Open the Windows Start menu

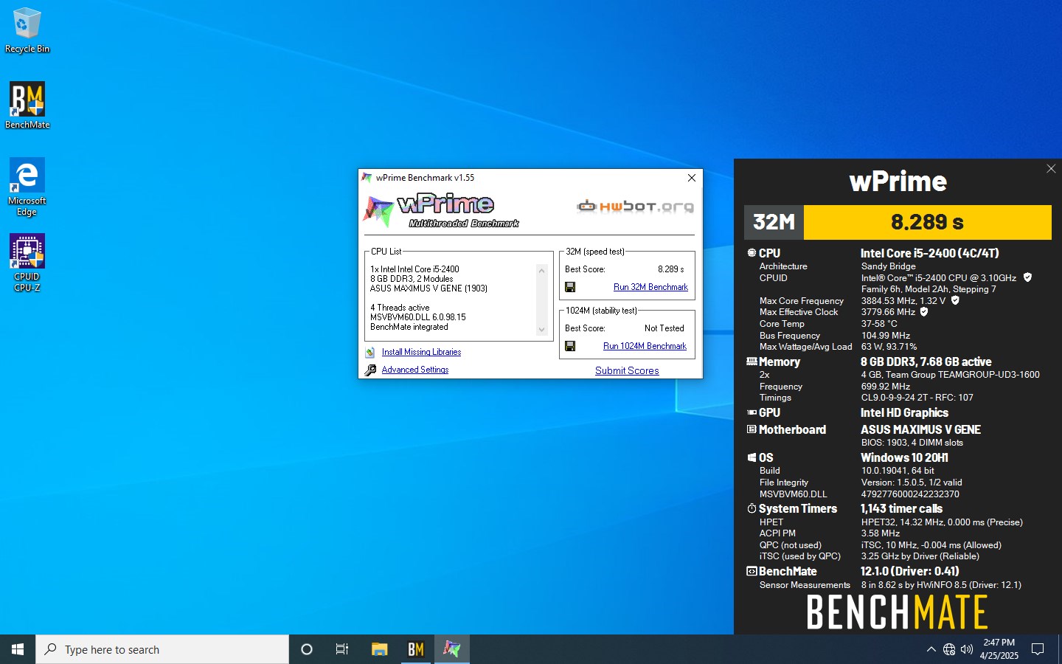tap(18, 649)
